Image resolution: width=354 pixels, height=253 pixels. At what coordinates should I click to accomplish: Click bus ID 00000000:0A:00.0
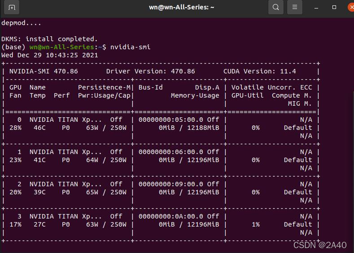tap(170, 216)
